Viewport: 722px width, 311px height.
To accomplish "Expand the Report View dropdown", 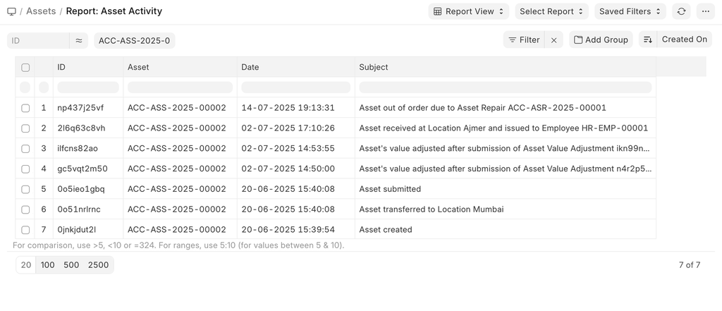I will click(469, 11).
